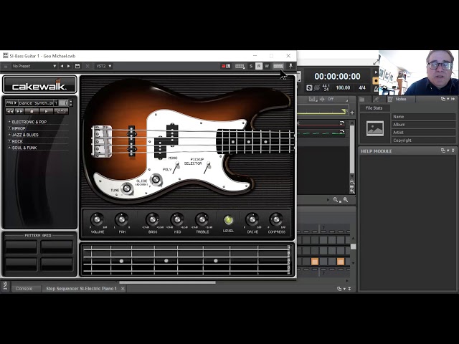Viewport: 459px width, 344px height.
Task: Toggle the S solo button in plugin header
Action: (251, 66)
